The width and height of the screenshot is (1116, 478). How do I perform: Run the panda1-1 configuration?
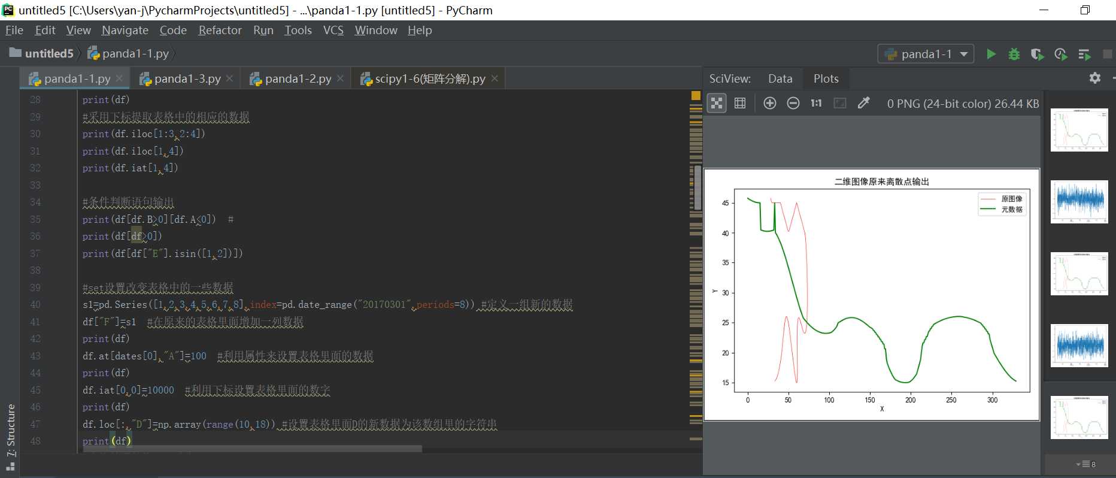(991, 54)
